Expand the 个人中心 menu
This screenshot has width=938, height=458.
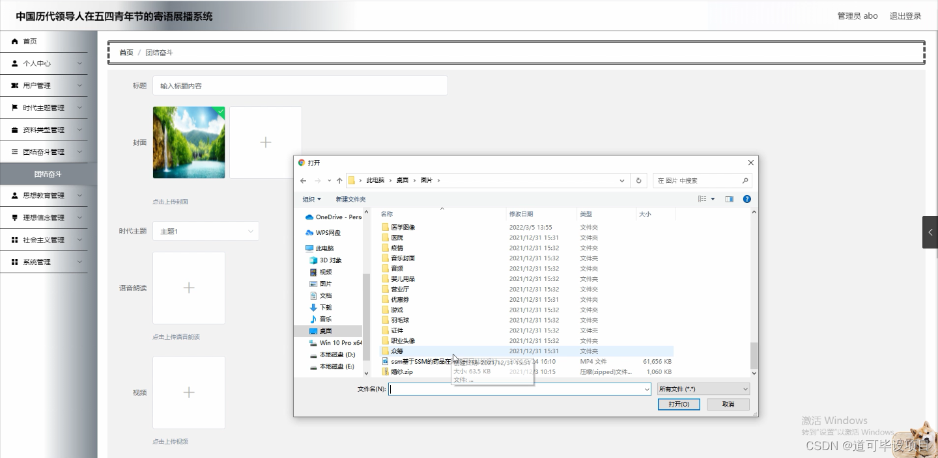(44, 64)
